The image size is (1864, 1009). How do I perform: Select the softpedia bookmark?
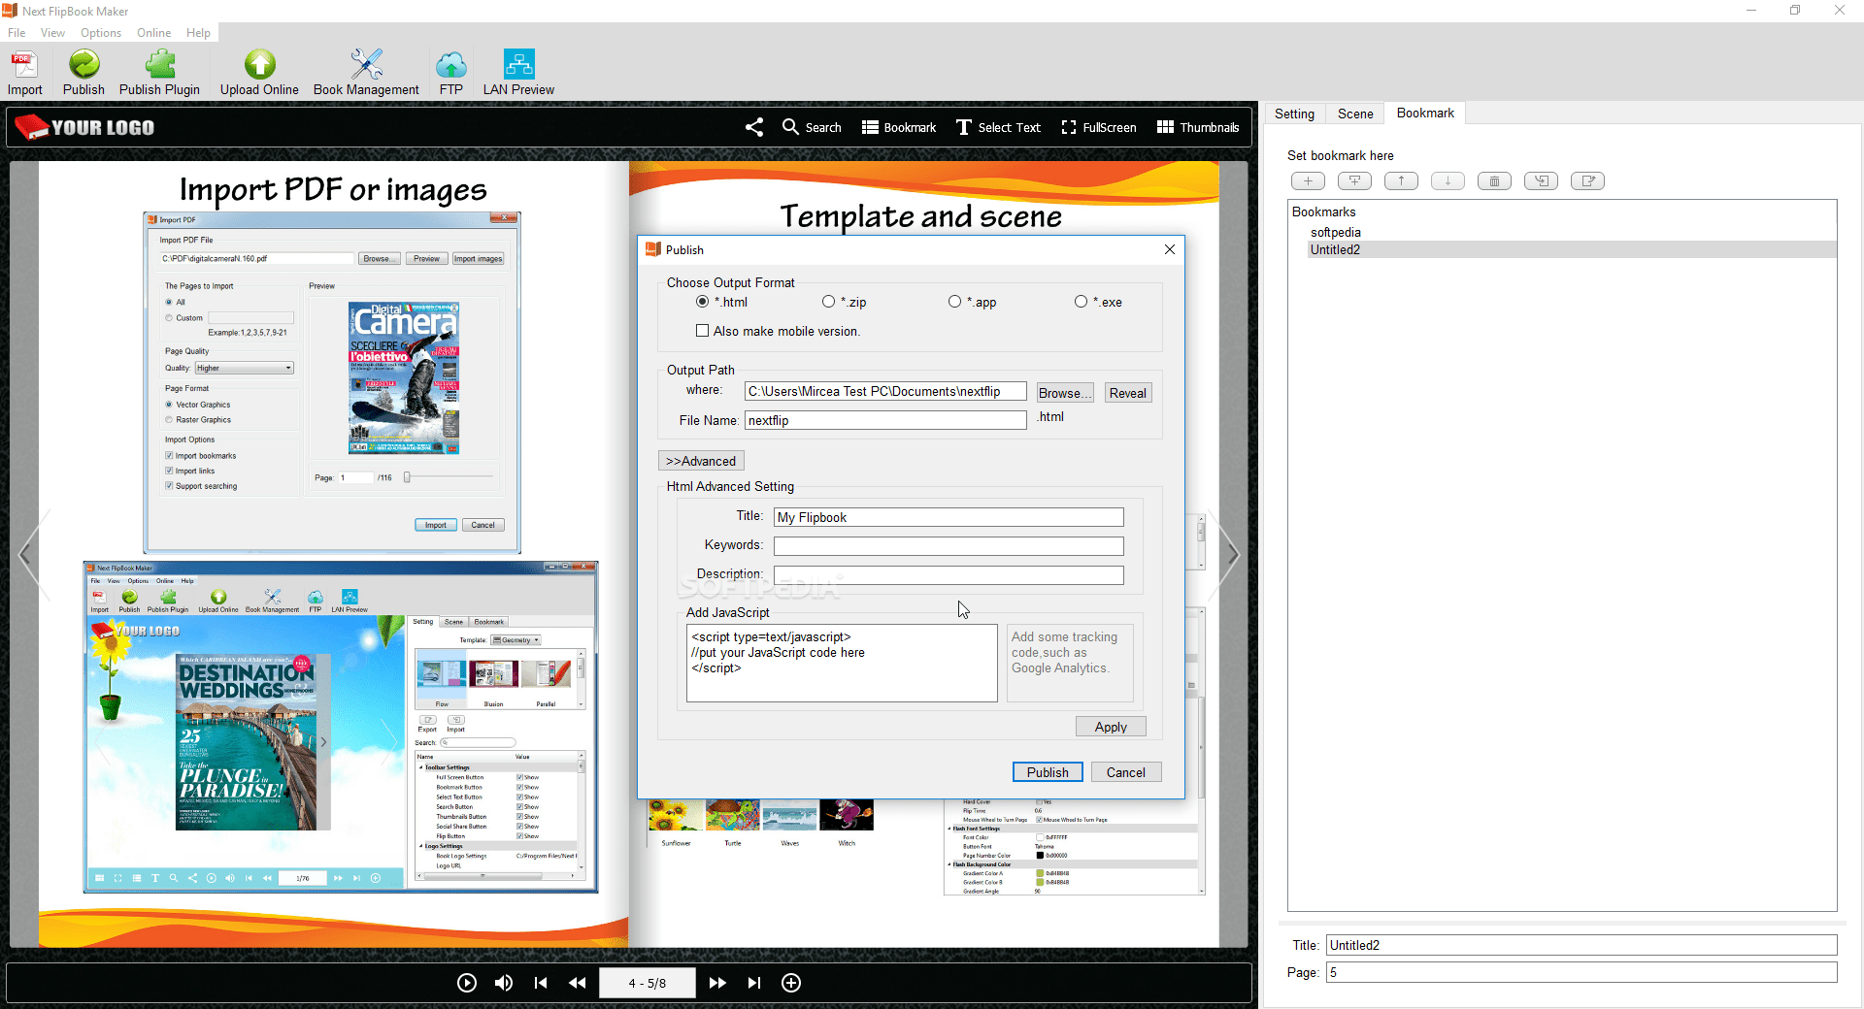click(1336, 232)
